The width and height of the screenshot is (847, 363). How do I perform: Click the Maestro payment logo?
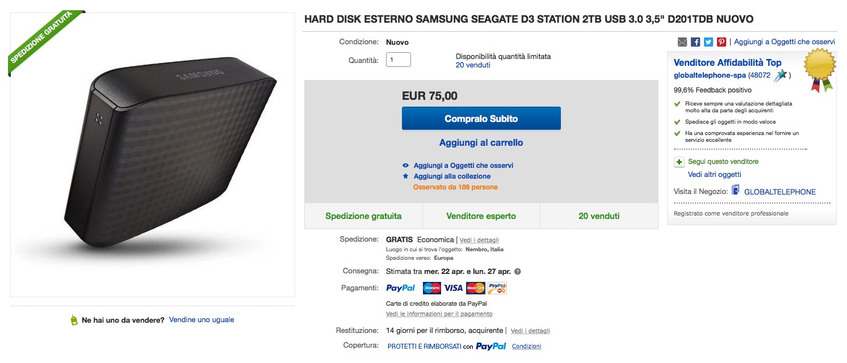click(x=432, y=288)
